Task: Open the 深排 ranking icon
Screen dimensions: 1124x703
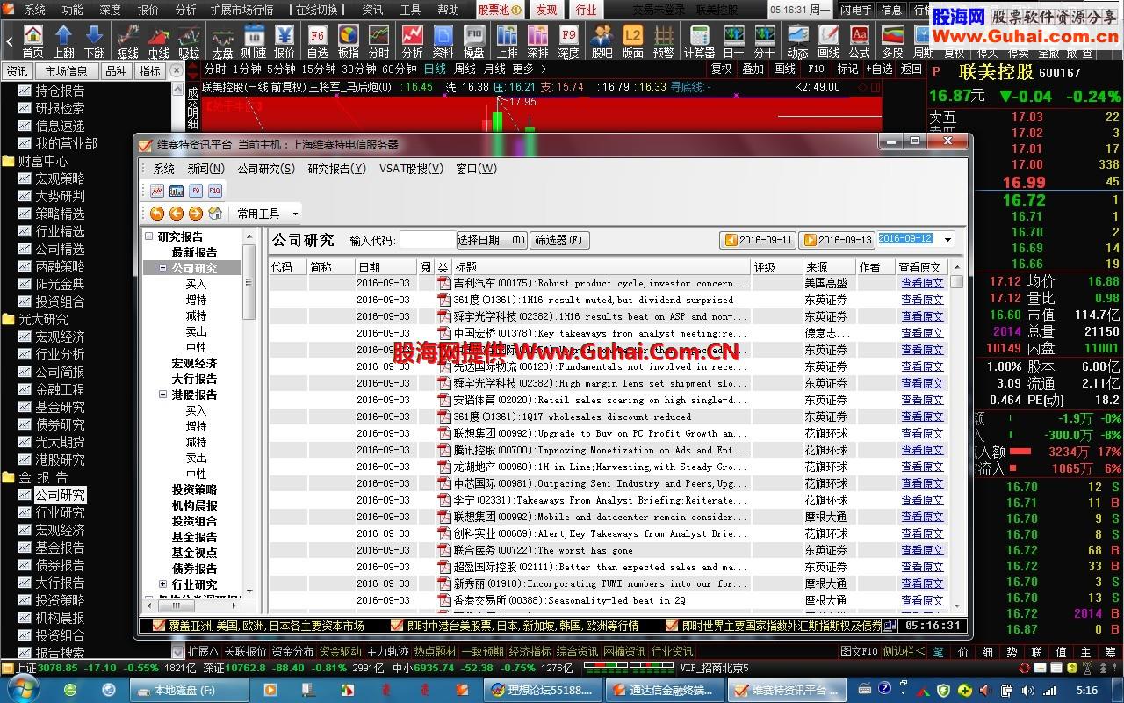Action: pos(538,40)
